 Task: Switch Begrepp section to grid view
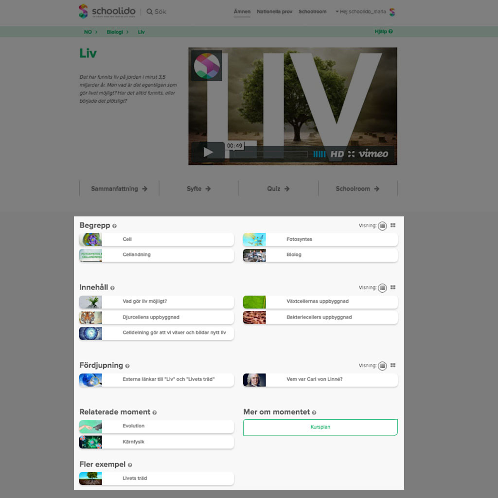click(393, 226)
